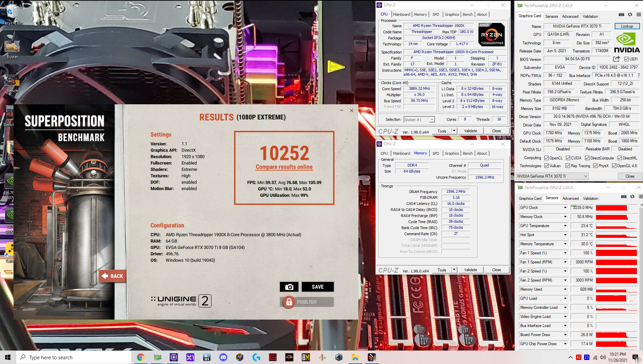The height and width of the screenshot is (364, 643).
Task: Click the BIOS export share icon in GPU-Z
Action: coord(616,59)
